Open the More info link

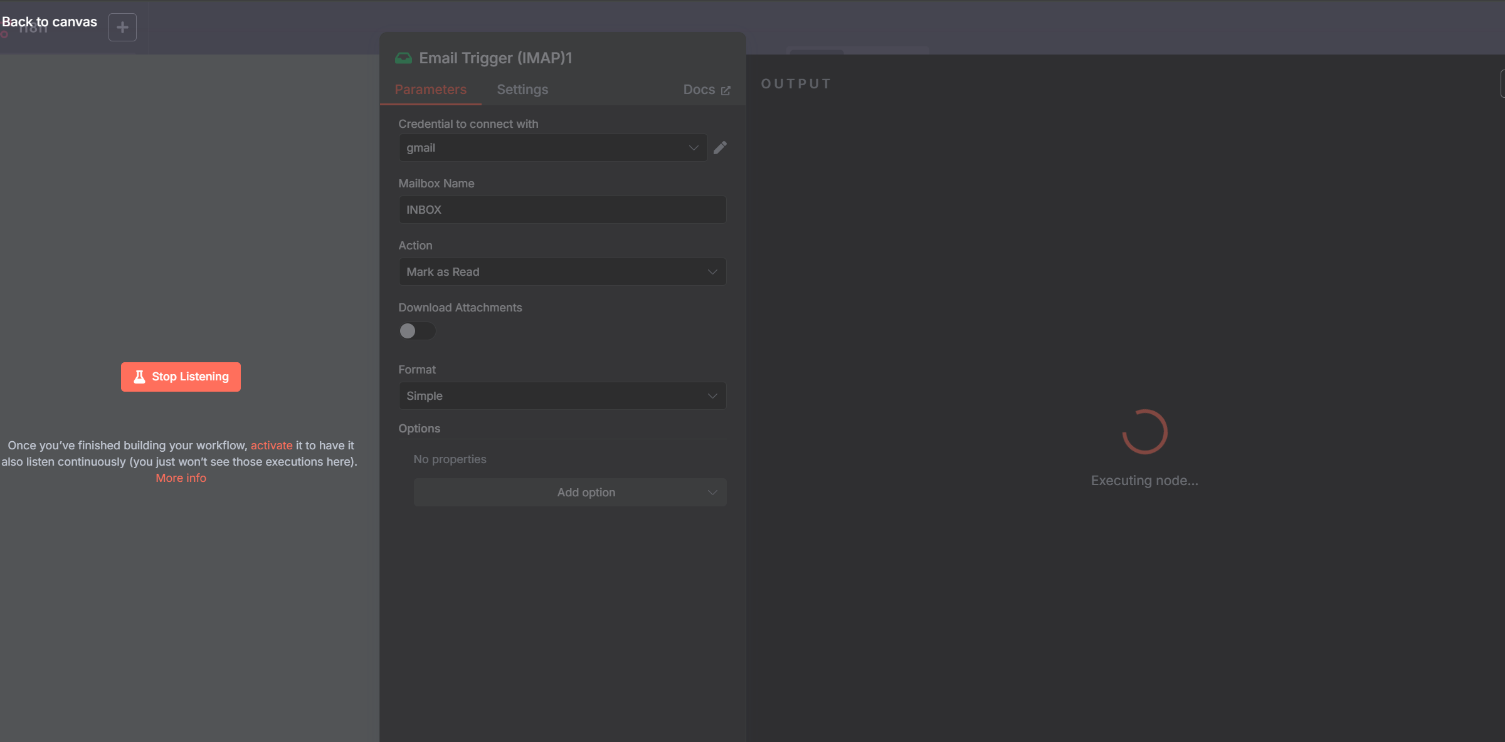click(x=181, y=478)
